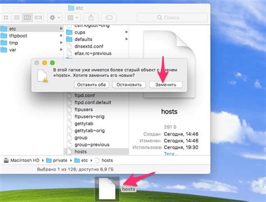Click the Создан date value
266x202 pixels.
pos(181,134)
